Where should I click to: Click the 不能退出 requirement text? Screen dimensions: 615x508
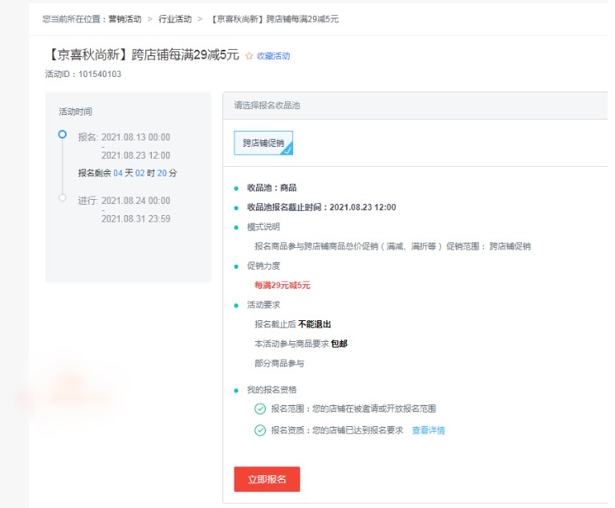315,324
